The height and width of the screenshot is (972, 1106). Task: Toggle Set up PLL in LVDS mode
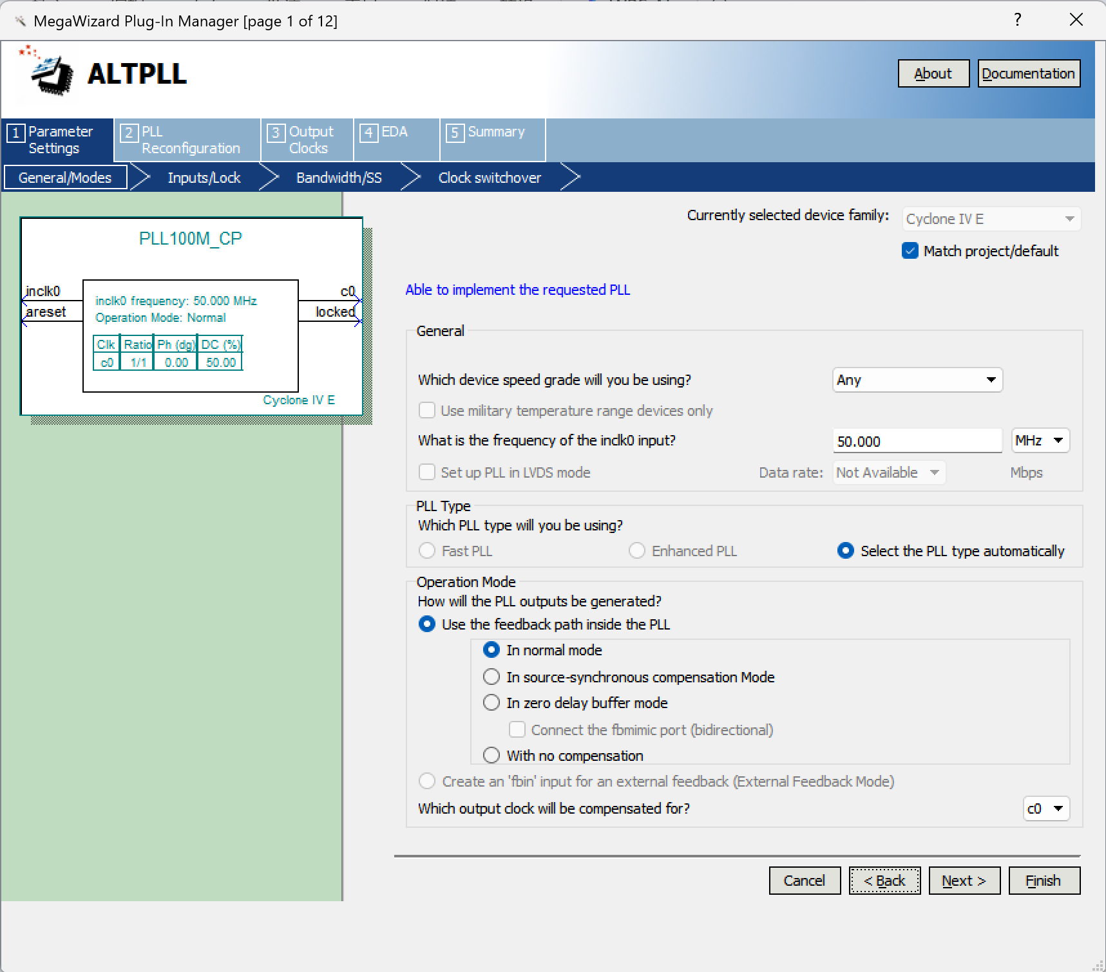(x=426, y=472)
